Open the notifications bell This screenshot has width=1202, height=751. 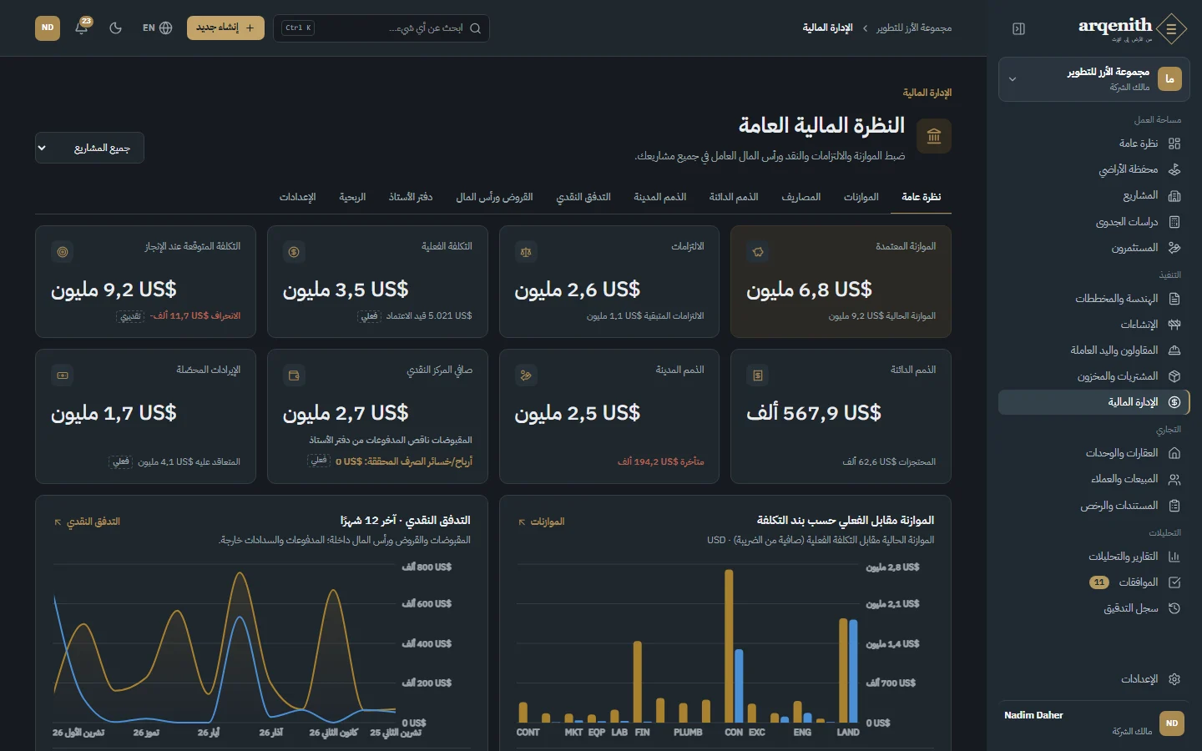tap(82, 28)
